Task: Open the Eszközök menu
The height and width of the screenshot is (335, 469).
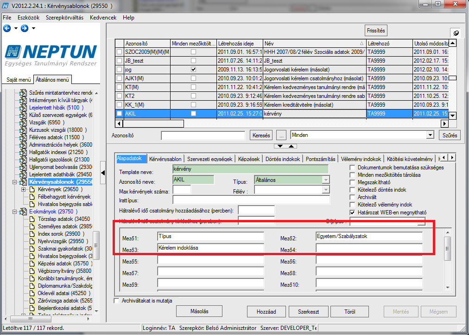Action: pyautogui.click(x=28, y=18)
